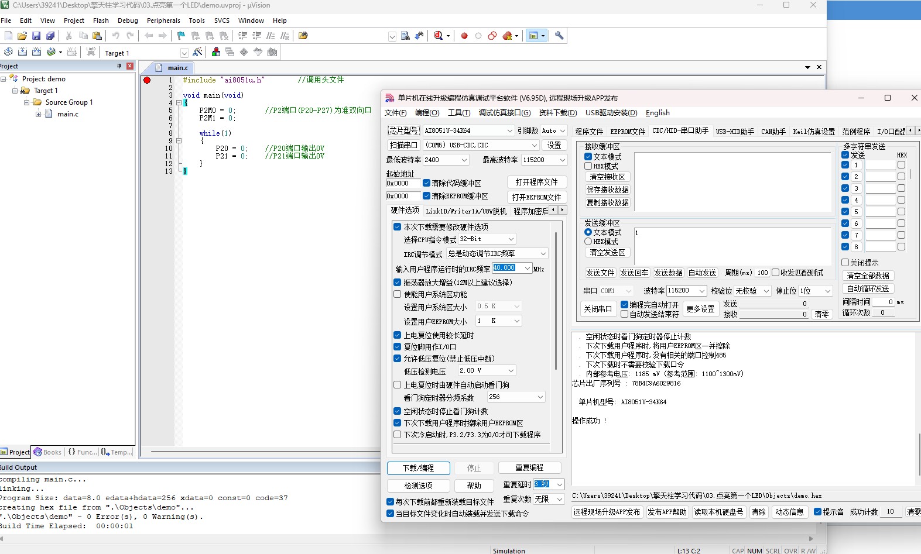The width and height of the screenshot is (921, 554).
Task: Click the Pack Installer icon
Action: point(272,52)
